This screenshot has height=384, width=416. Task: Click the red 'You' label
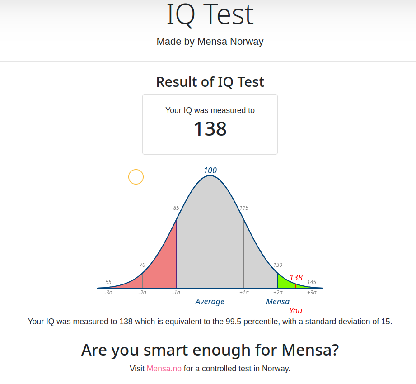[x=296, y=311]
